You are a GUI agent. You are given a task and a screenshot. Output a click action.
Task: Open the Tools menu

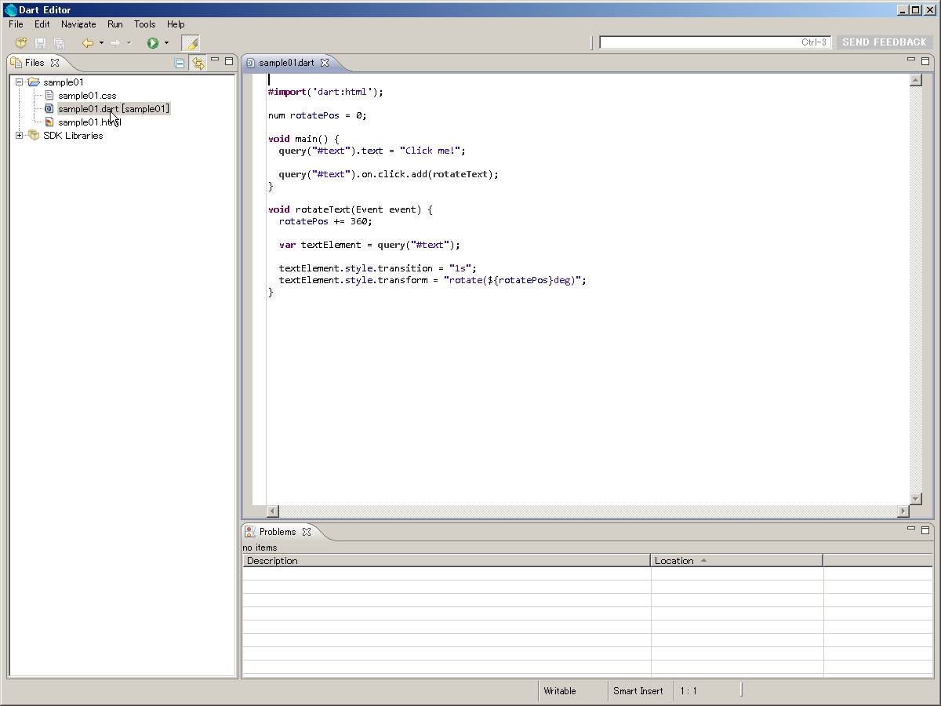click(145, 24)
